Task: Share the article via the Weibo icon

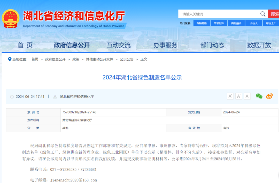Action: point(269,96)
